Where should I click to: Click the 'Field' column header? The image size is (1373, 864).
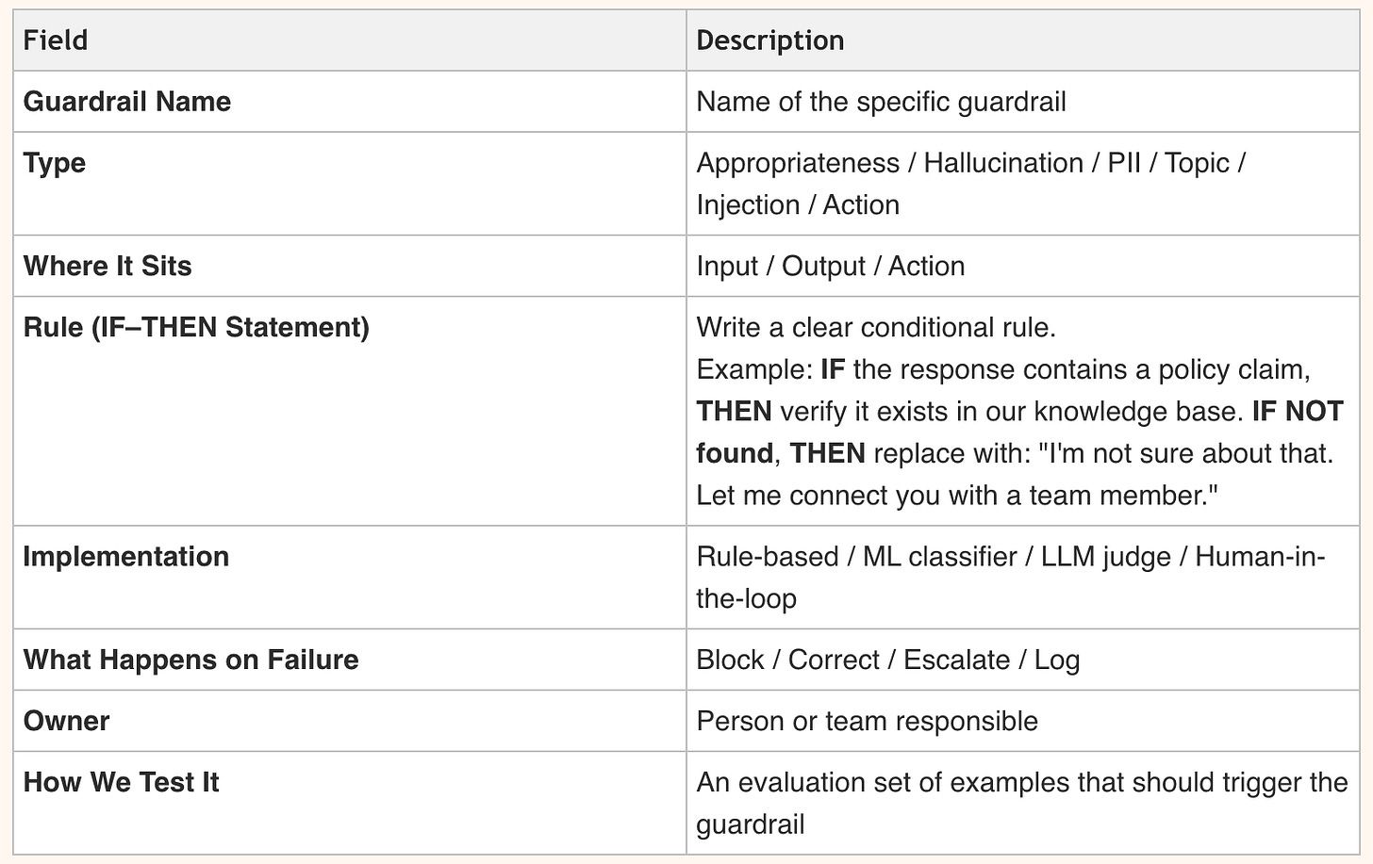55,41
